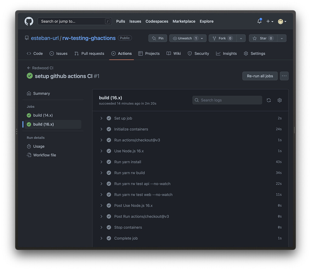Switch to the Pull requests tab
This screenshot has width=311, height=270.
pyautogui.click(x=89, y=53)
